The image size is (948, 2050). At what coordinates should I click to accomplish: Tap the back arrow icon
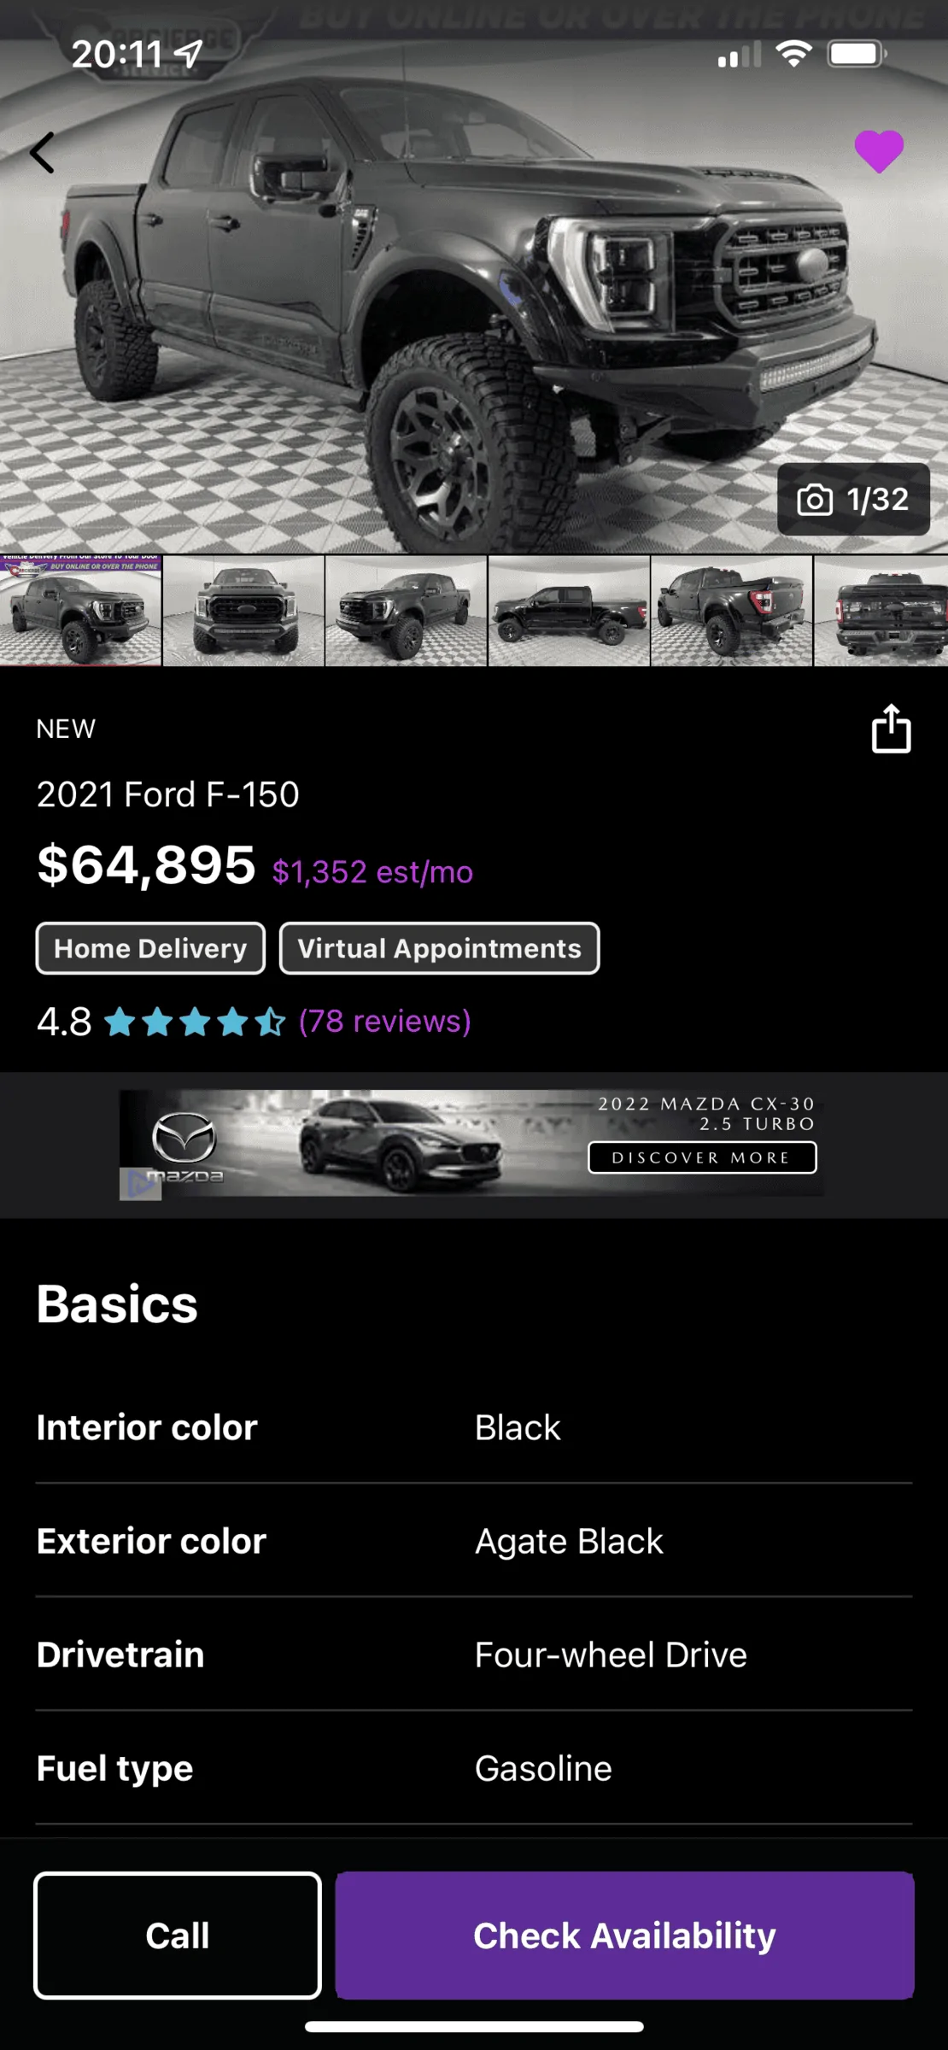(x=43, y=153)
